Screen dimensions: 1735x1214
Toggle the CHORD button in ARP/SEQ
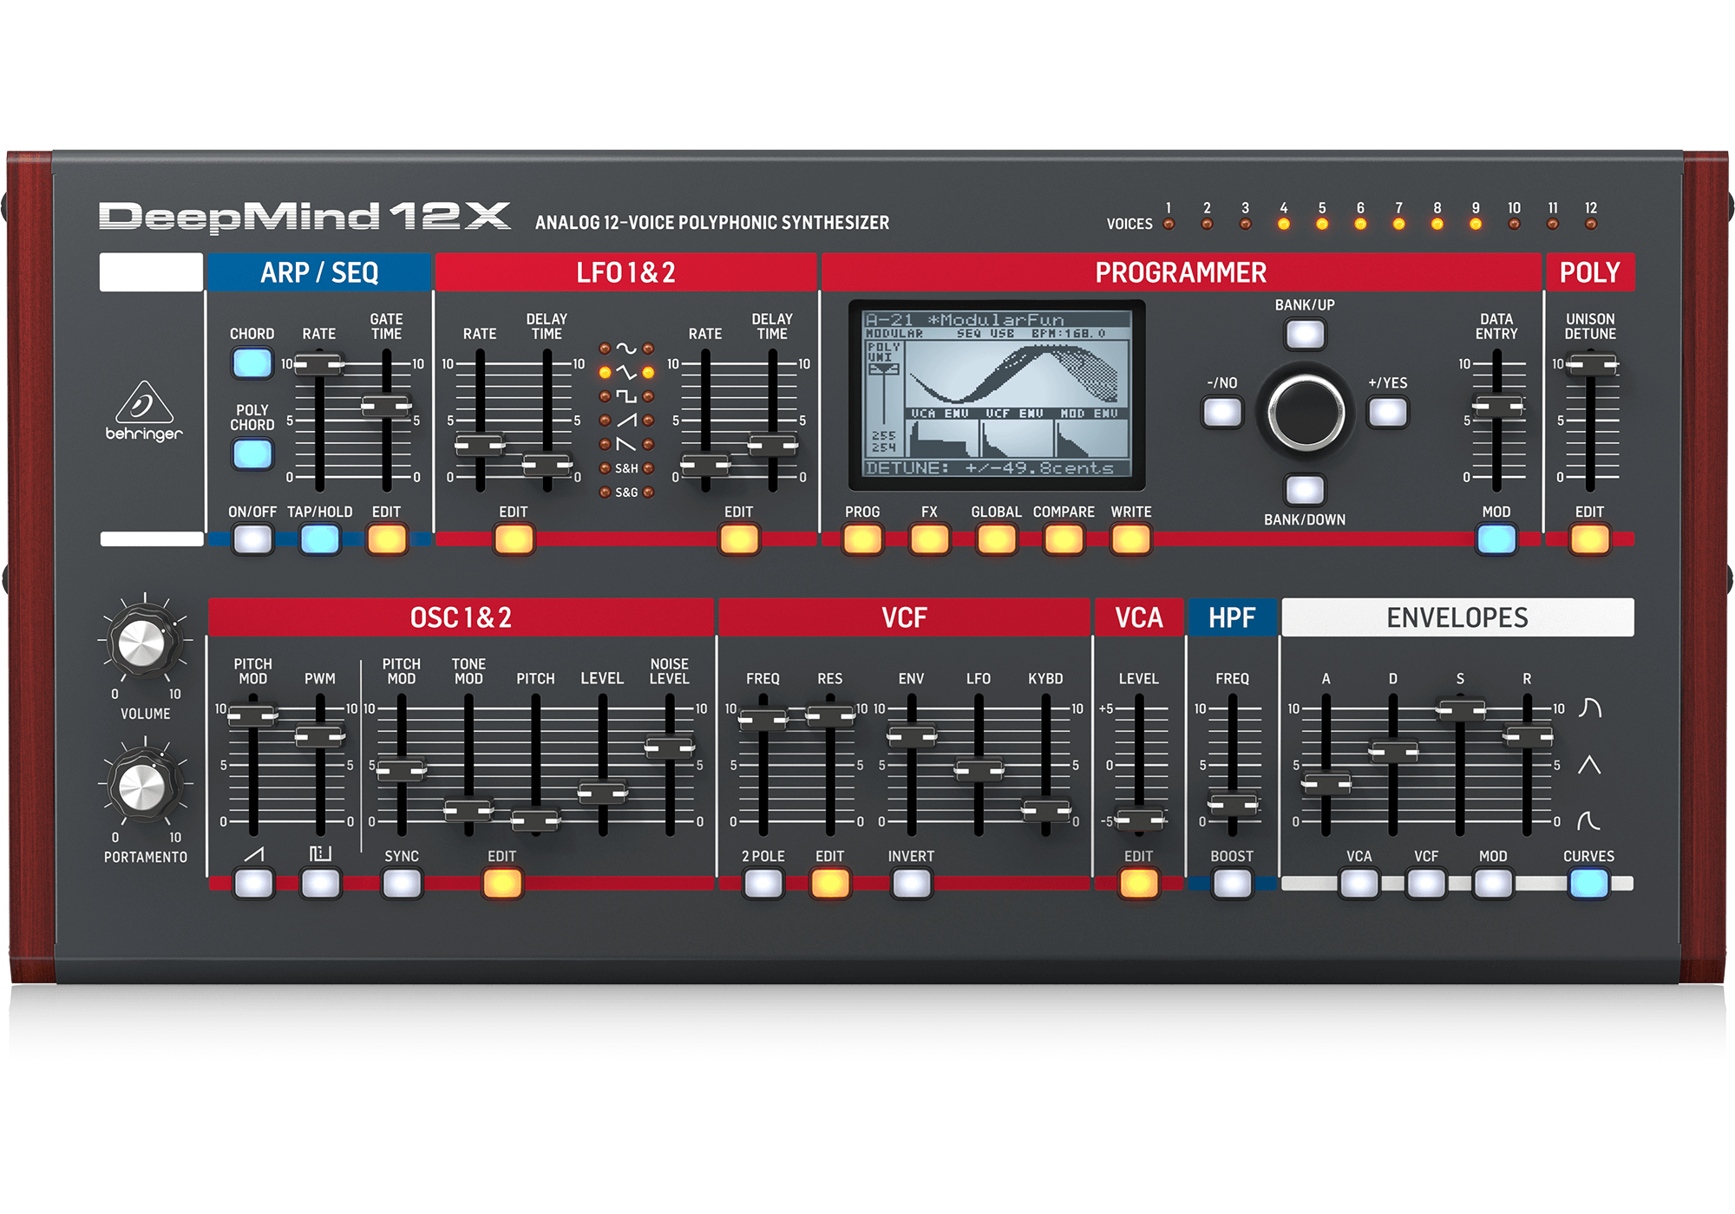pyautogui.click(x=252, y=362)
